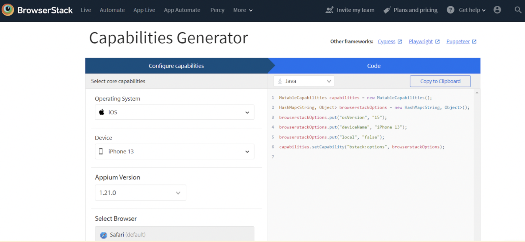Screen dimensions: 525x242
Task: Go to App Automate in top navigation
Action: pyautogui.click(x=182, y=10)
